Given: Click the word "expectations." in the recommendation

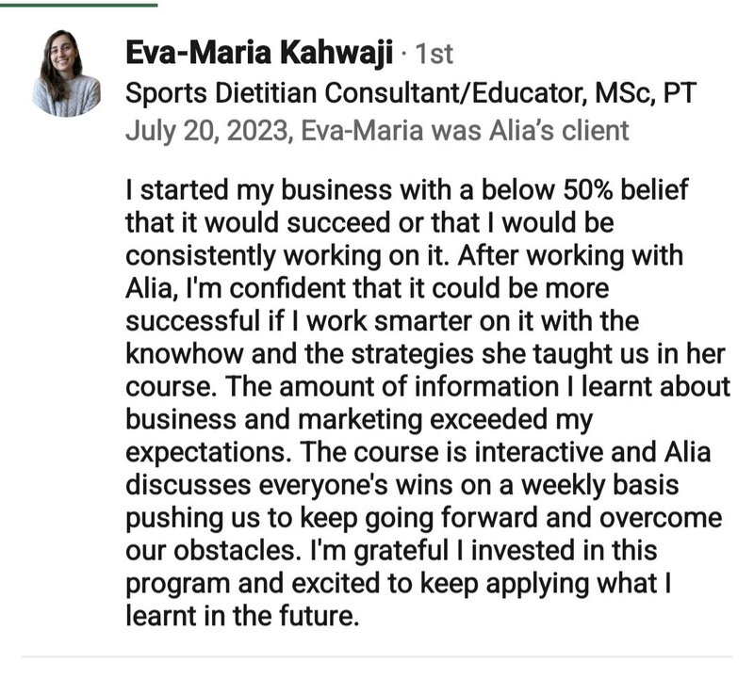Looking at the screenshot, I should pos(207,453).
